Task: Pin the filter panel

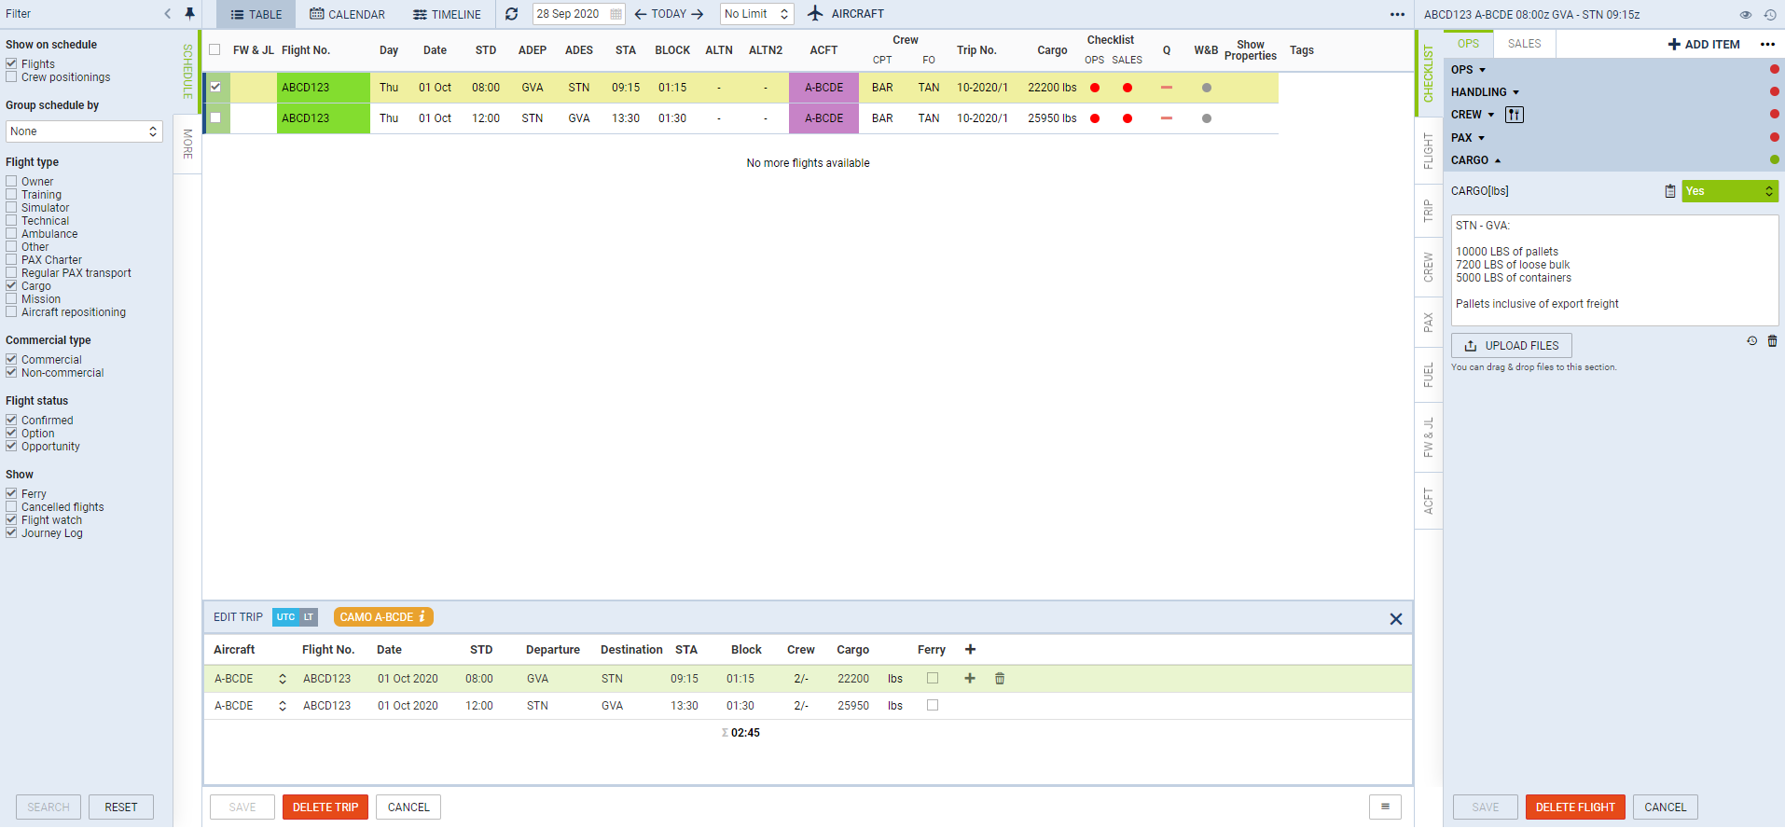Action: coord(189,13)
